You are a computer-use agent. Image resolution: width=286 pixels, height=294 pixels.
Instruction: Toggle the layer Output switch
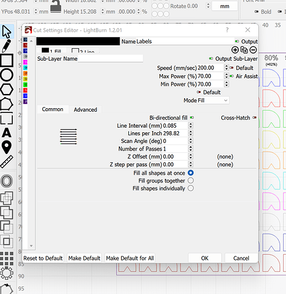(237, 41)
